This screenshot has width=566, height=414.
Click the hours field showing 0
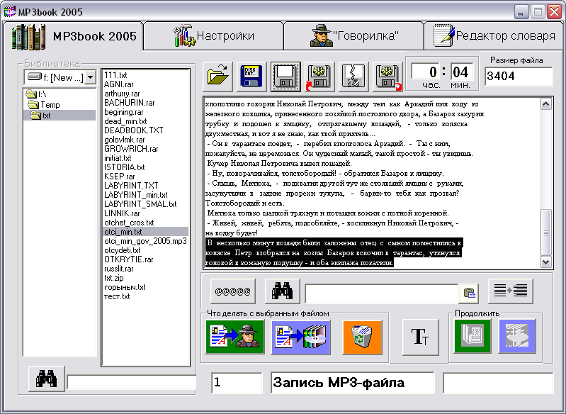coord(425,72)
